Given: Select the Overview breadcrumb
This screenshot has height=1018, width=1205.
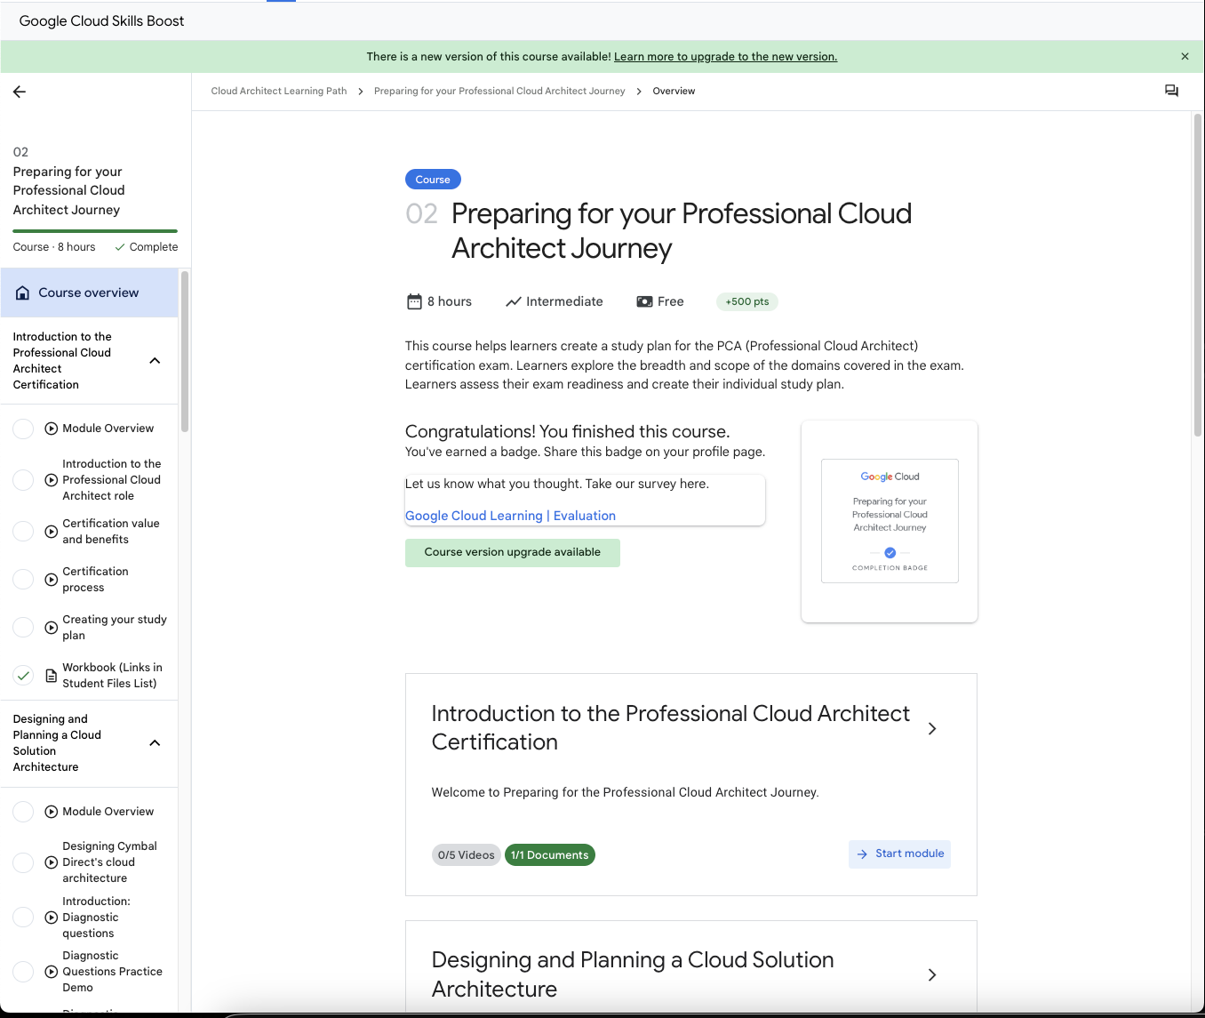Looking at the screenshot, I should tap(674, 91).
